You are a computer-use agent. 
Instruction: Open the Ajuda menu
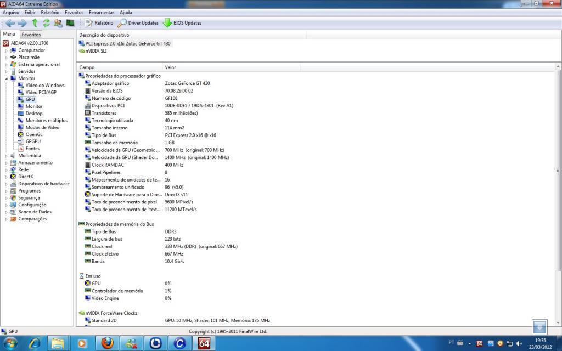point(126,13)
